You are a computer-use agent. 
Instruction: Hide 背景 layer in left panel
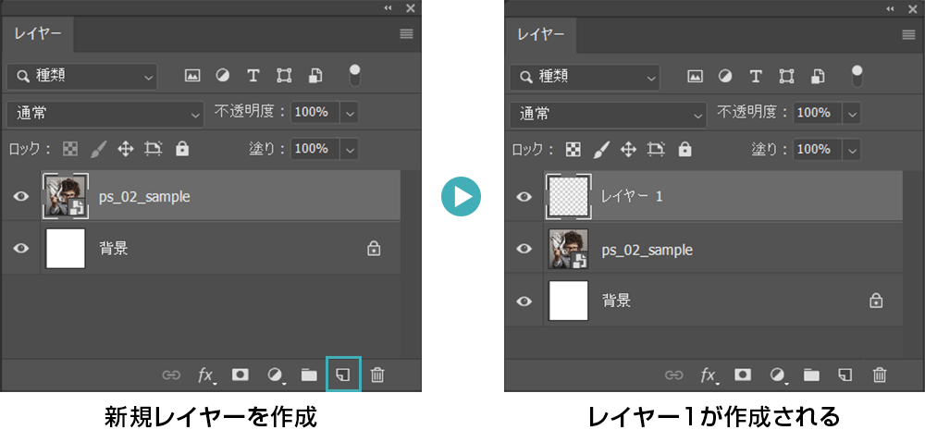click(x=20, y=249)
